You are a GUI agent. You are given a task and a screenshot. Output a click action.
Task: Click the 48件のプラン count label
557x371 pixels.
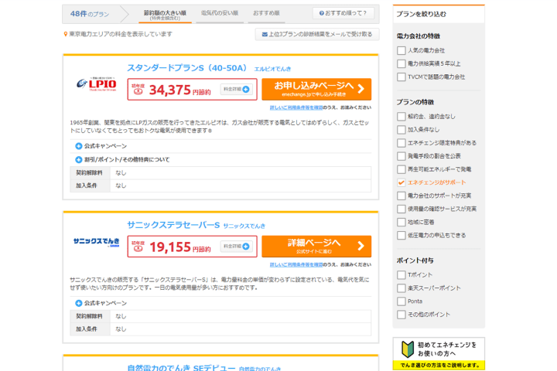90,14
